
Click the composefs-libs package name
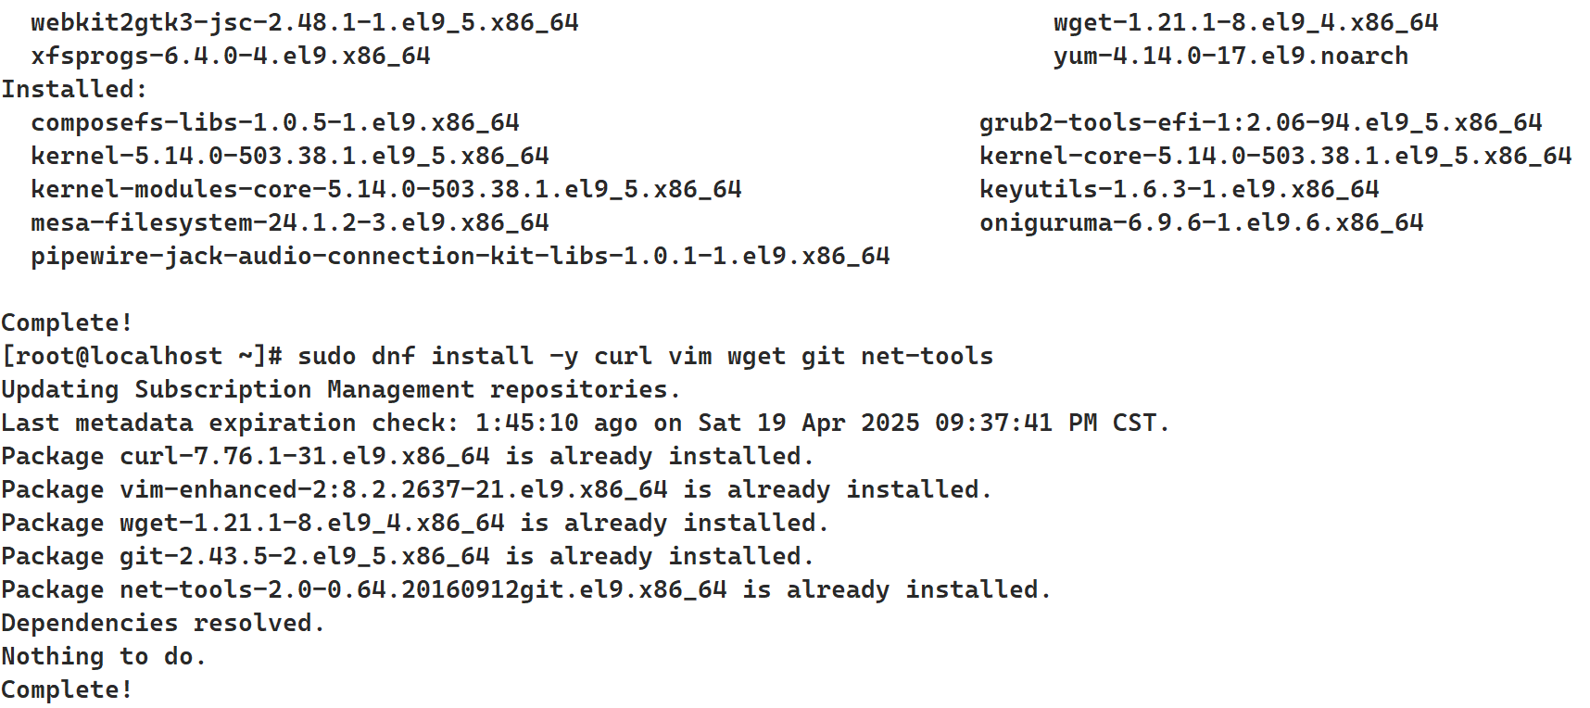pyautogui.click(x=274, y=122)
